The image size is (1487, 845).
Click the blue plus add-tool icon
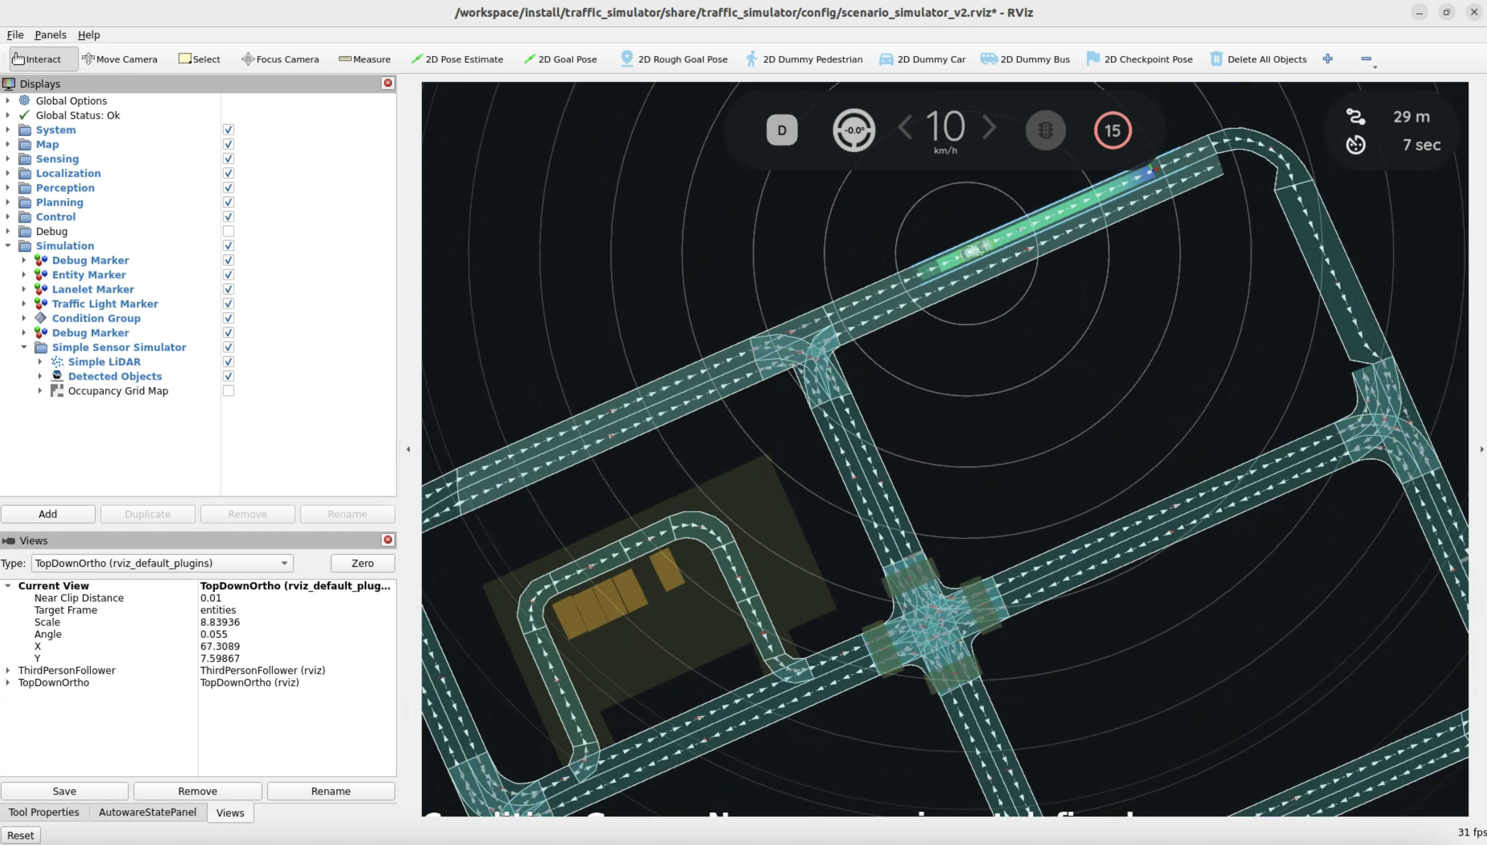click(1328, 59)
